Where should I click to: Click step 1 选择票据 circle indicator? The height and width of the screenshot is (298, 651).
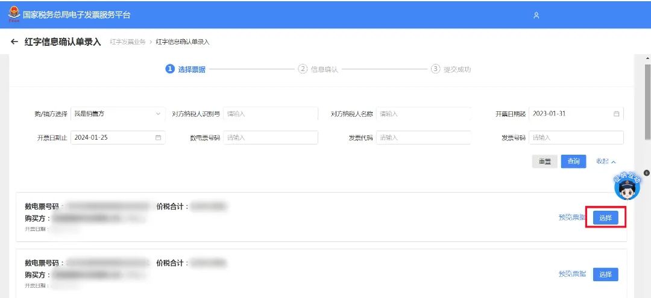tap(170, 69)
